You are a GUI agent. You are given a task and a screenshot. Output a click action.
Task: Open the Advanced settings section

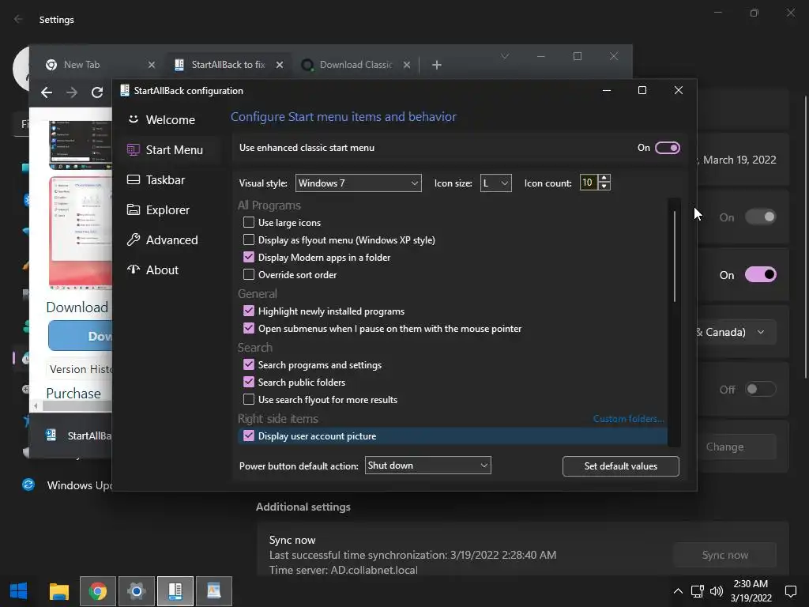point(171,239)
